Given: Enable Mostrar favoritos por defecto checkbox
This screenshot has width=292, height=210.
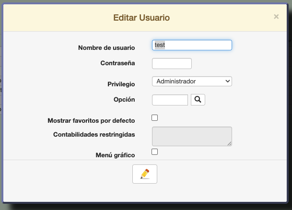Looking at the screenshot, I should tap(154, 118).
